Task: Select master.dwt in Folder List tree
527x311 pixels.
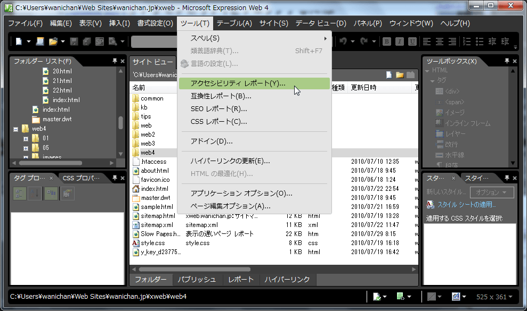Action: point(57,119)
